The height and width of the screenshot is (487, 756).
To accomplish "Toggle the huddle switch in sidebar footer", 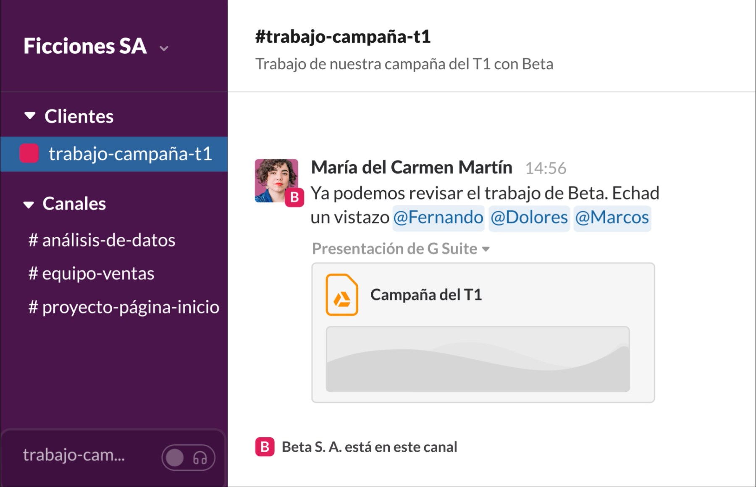I will [x=176, y=458].
